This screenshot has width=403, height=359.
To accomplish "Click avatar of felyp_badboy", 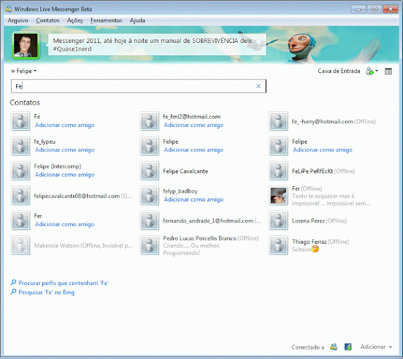I will [x=149, y=195].
